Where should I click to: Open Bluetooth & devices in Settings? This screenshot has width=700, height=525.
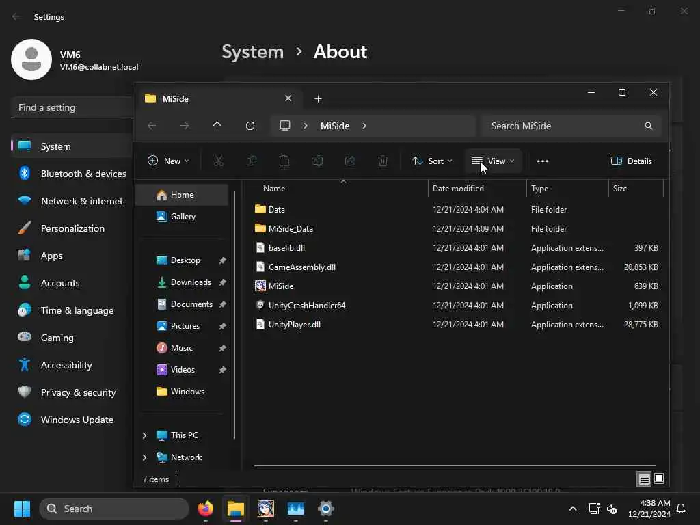click(72, 174)
